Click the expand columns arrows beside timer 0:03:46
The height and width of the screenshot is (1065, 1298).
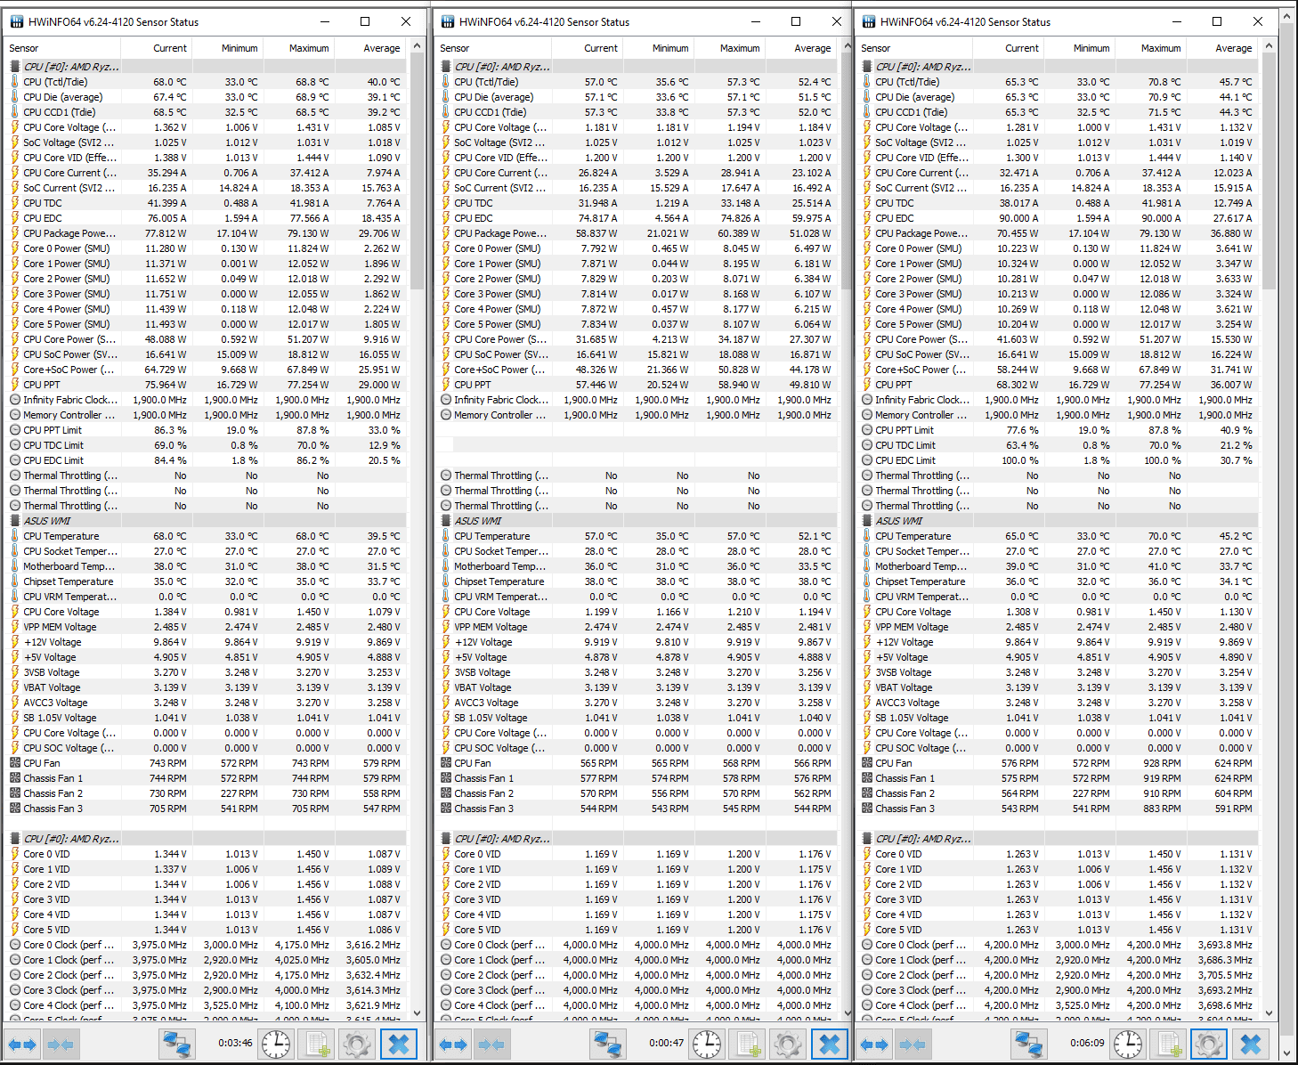(22, 1044)
